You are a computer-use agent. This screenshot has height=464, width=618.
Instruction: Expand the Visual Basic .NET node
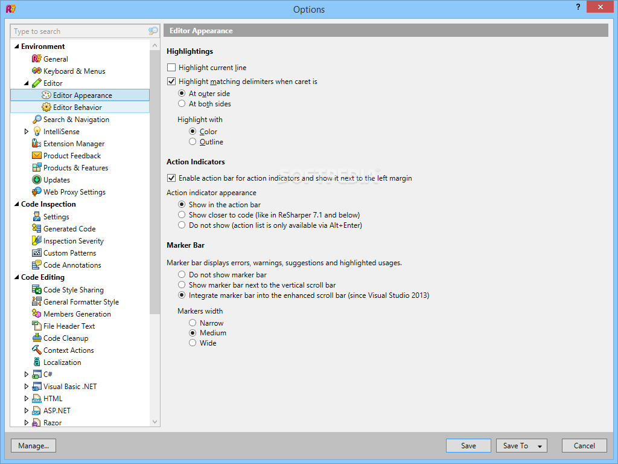[27, 386]
